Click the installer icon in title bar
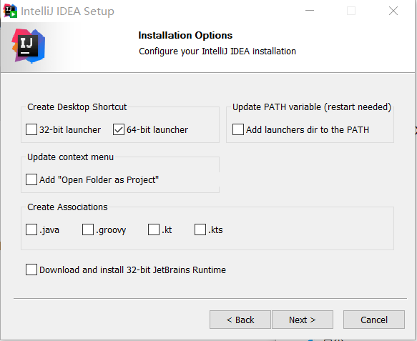Viewport: 417px width, 341px height. click(10, 11)
